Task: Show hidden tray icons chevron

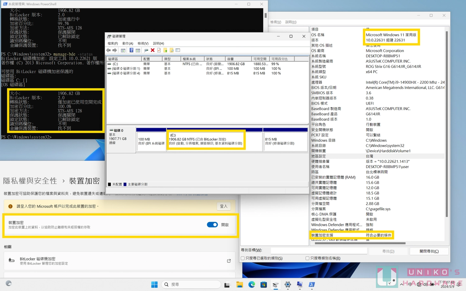Action: coord(402,284)
